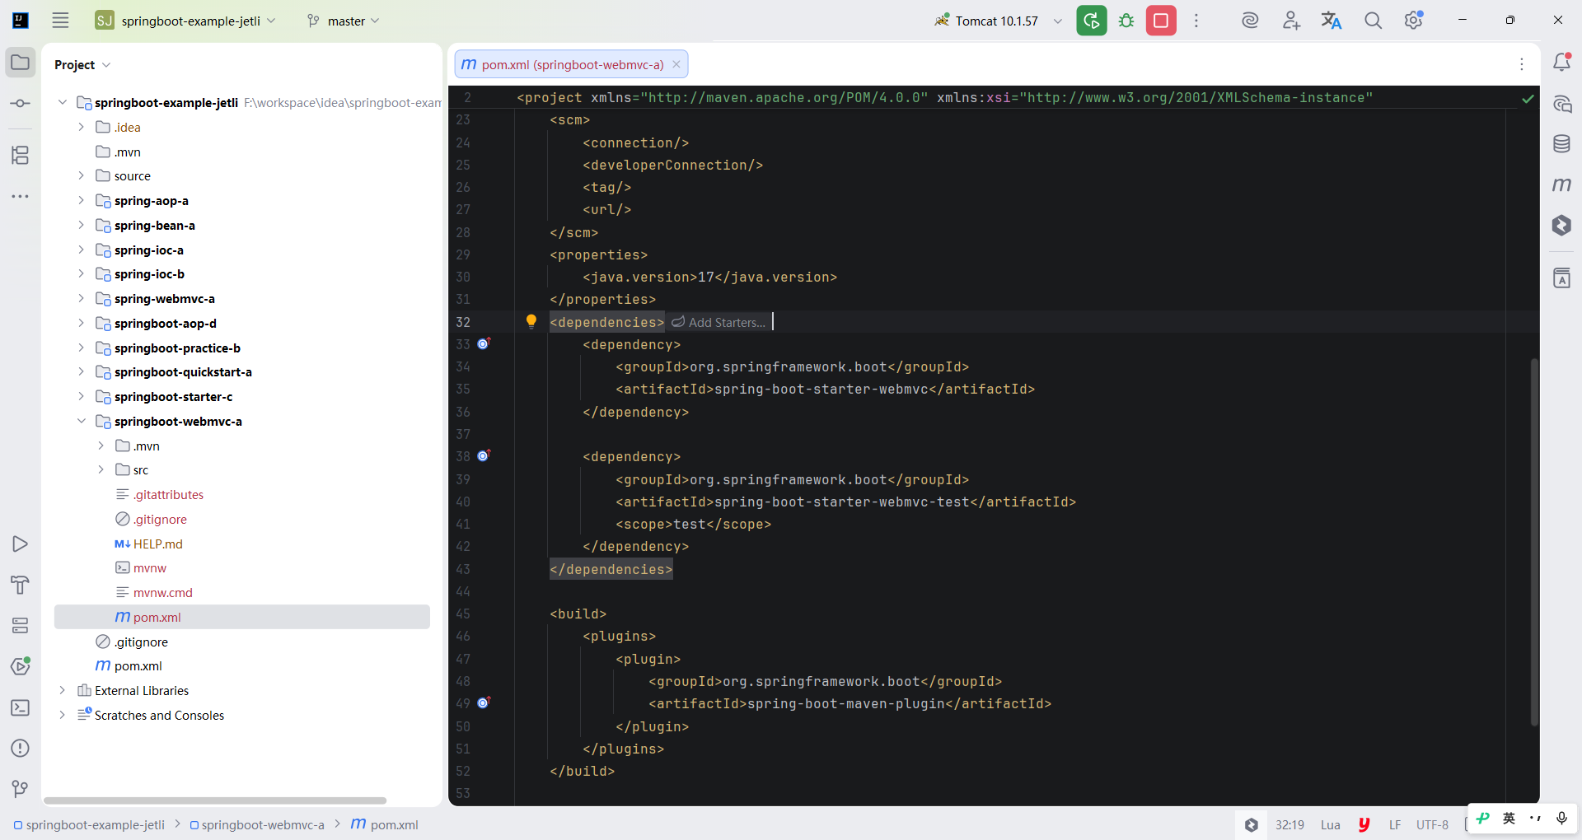Click the Translate icon in toolbar

point(1332,21)
